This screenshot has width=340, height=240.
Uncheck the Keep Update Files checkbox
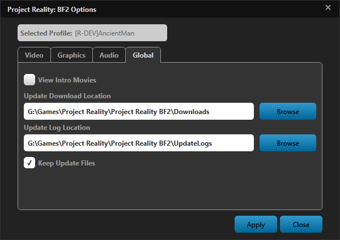pyautogui.click(x=29, y=163)
